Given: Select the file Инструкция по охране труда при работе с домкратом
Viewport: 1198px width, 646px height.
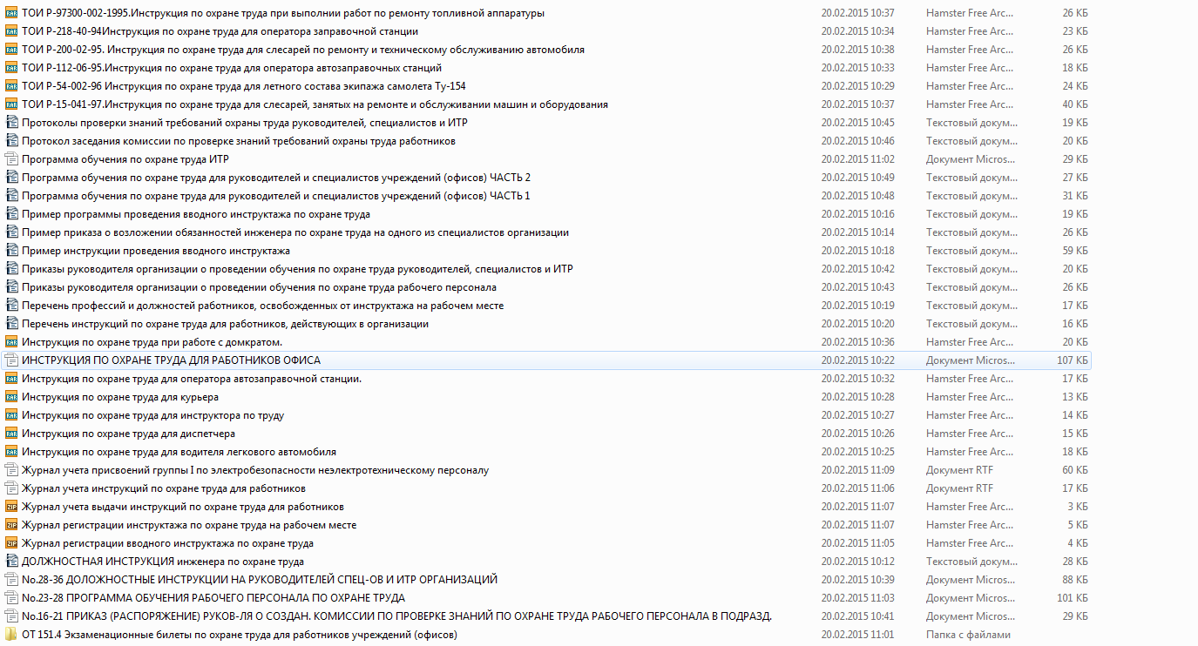Looking at the screenshot, I should 152,342.
